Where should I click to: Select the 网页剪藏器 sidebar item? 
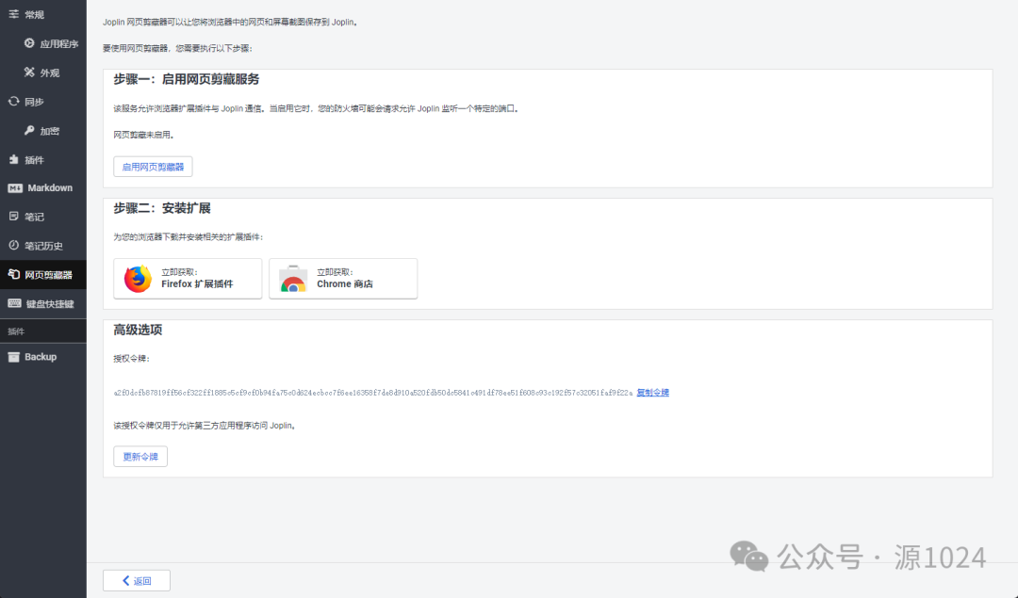point(42,274)
